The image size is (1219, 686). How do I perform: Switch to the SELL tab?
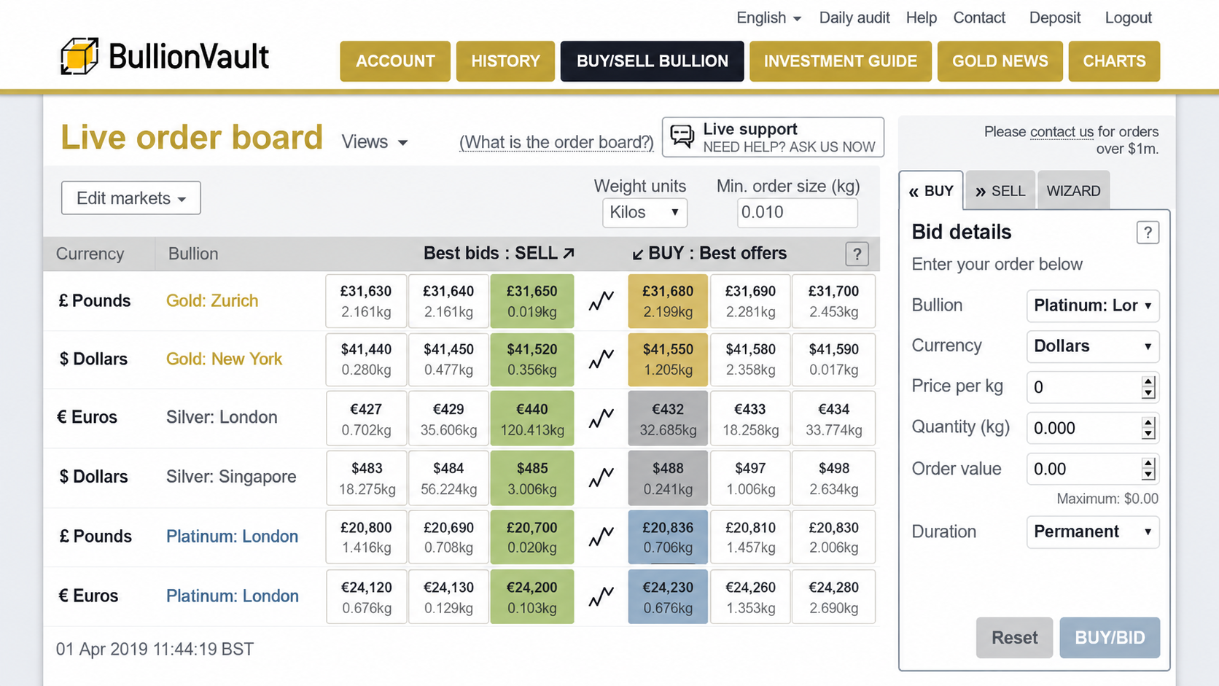click(x=1000, y=191)
